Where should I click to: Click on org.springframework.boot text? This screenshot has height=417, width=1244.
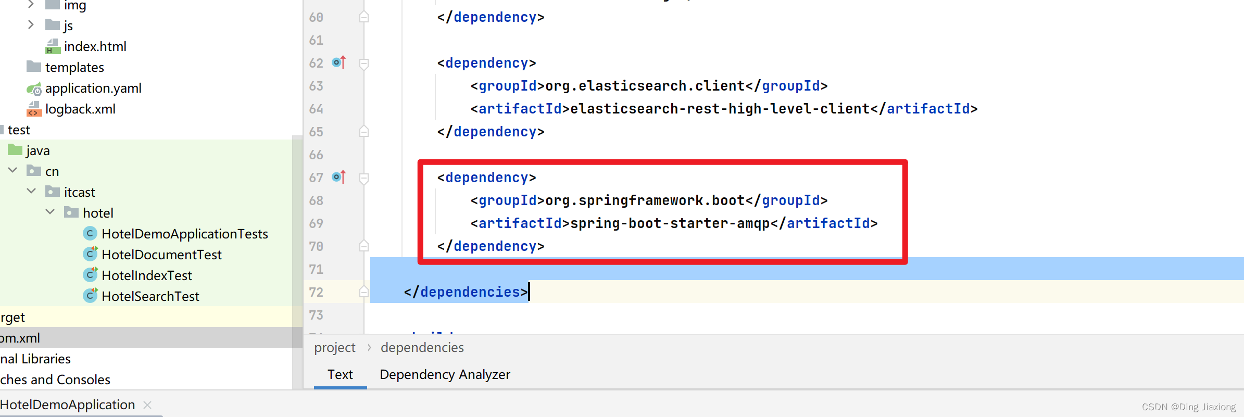(645, 200)
